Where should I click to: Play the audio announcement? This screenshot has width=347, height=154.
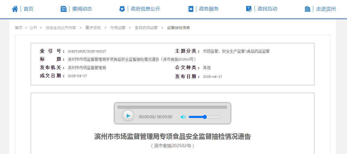(128, 116)
